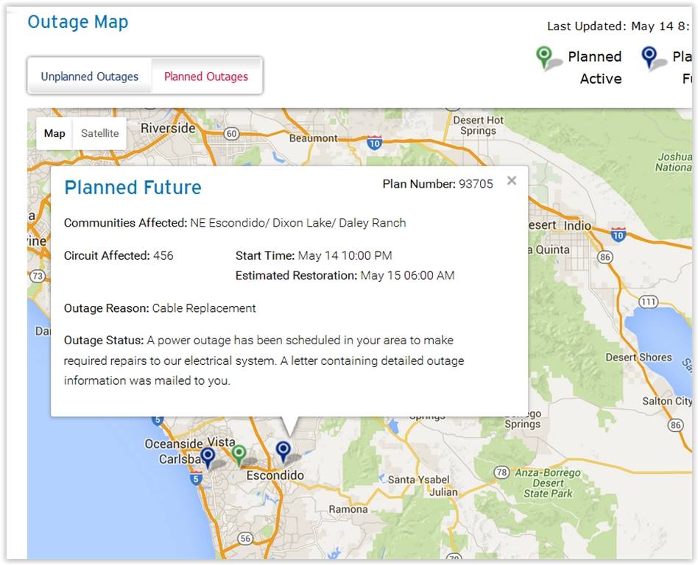Click the blue outage pin near Carlsbad
Viewport: 698px width, 565px height.
coord(208,457)
